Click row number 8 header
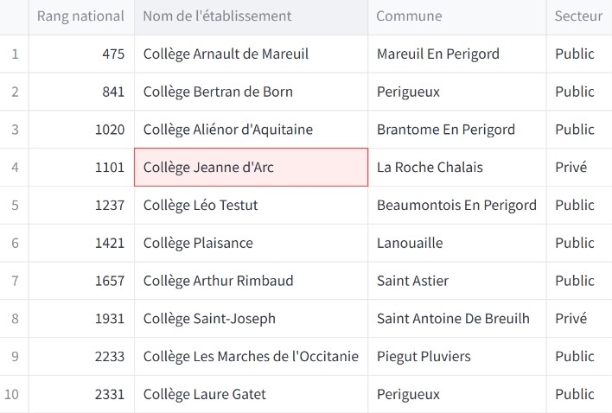This screenshot has height=413, width=612. [15, 319]
